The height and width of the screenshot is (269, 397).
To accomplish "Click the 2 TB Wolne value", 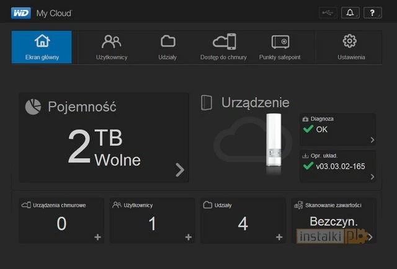I will (104, 148).
